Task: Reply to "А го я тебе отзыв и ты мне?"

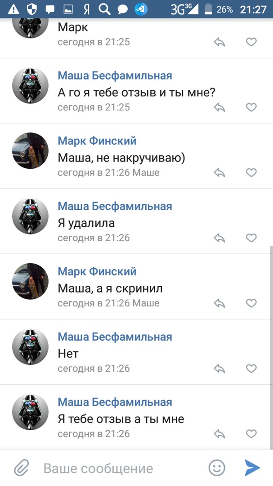Action: pos(219,108)
